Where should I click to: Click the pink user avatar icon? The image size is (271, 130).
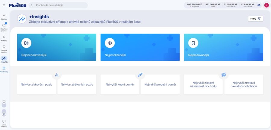266,5
